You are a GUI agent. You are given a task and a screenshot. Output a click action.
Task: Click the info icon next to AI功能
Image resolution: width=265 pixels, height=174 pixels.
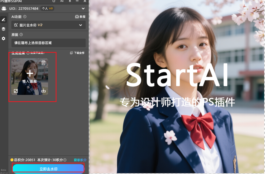[25, 17]
